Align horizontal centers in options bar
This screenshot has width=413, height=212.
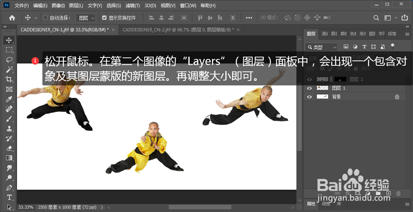(162, 18)
